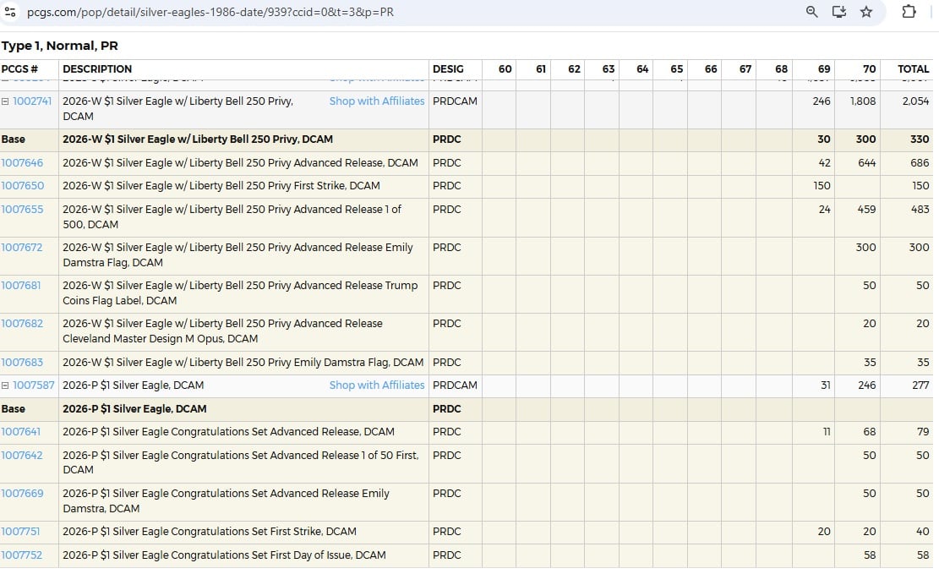The width and height of the screenshot is (939, 574).
Task: Open PCGS number 1007641 link
Action: point(21,431)
